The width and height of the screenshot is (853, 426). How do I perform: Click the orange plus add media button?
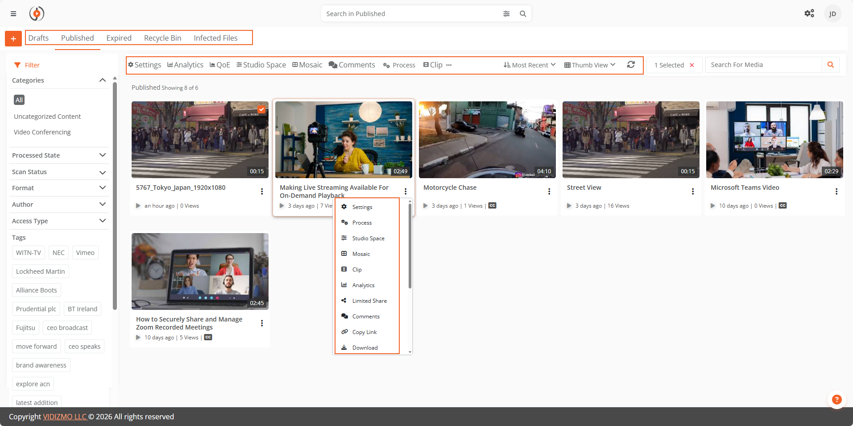13,39
